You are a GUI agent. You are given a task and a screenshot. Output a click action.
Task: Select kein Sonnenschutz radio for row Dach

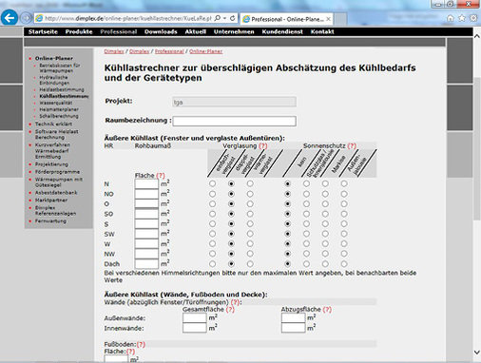pyautogui.click(x=287, y=264)
